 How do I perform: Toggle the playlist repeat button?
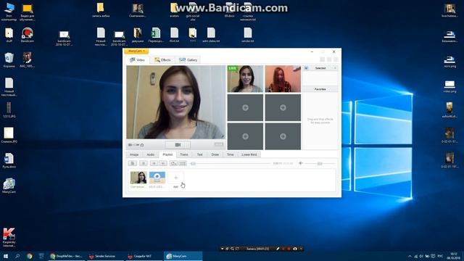(x=174, y=163)
